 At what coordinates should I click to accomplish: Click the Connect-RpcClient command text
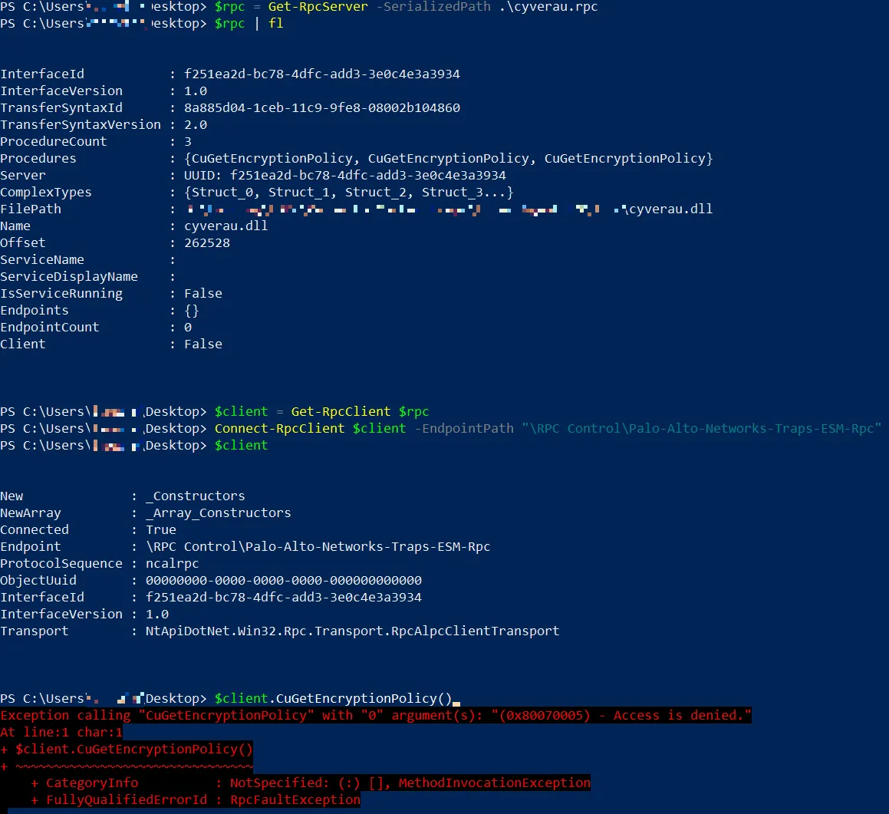(x=279, y=428)
